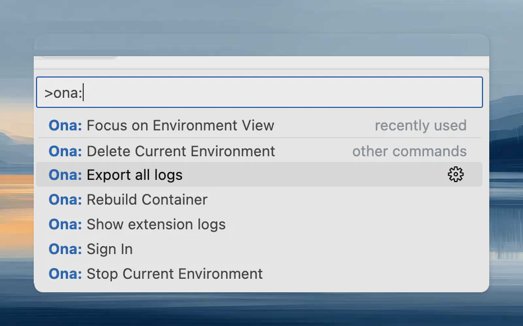Viewport: 523px width, 326px height.
Task: Click the gear icon on the highlighted command
Action: [x=456, y=175]
